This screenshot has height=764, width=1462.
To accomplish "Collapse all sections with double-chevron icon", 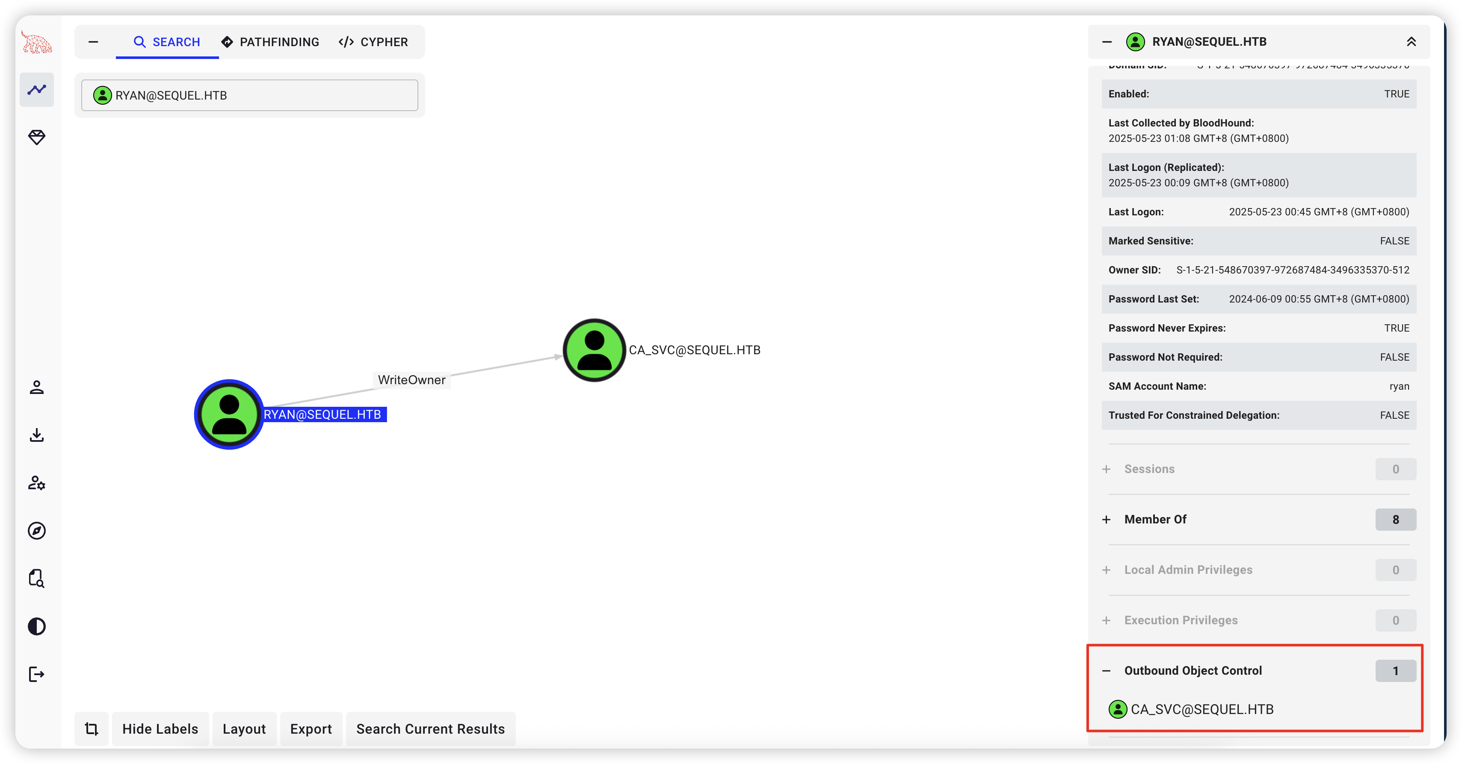I will [1411, 42].
